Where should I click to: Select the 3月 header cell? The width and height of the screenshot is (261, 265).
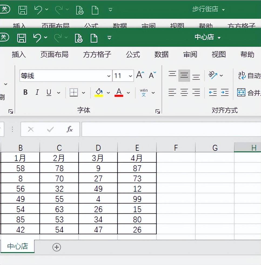[98, 158]
